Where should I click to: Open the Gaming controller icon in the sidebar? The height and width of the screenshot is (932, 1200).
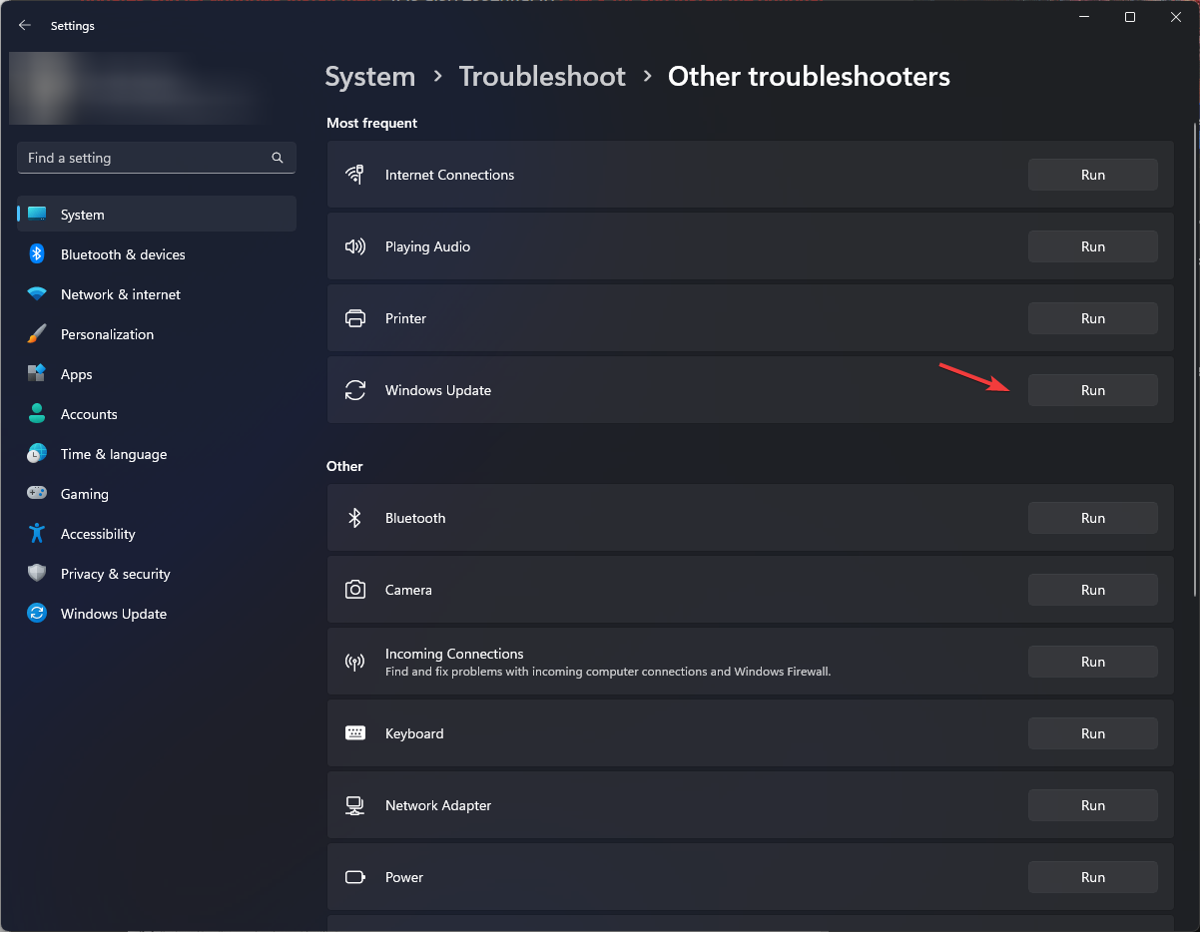click(x=37, y=494)
